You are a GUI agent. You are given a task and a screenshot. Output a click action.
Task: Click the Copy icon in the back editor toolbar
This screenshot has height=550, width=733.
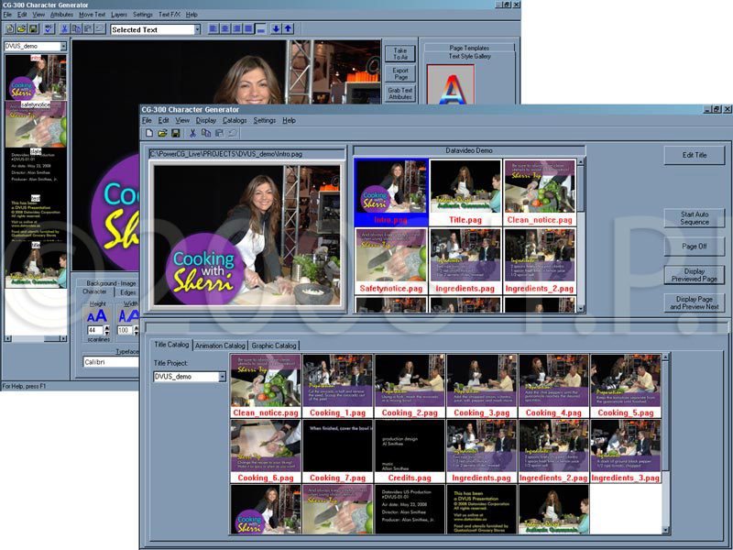(76, 29)
